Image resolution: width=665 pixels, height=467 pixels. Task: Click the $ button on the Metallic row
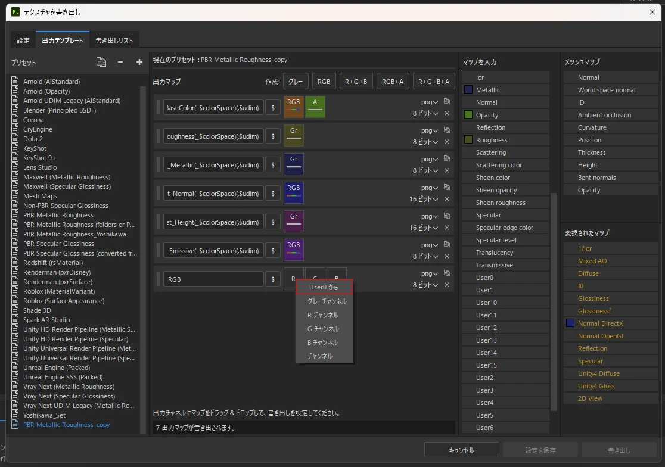point(273,165)
